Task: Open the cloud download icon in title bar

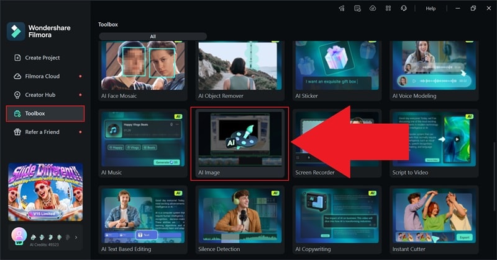Action: tap(373, 9)
